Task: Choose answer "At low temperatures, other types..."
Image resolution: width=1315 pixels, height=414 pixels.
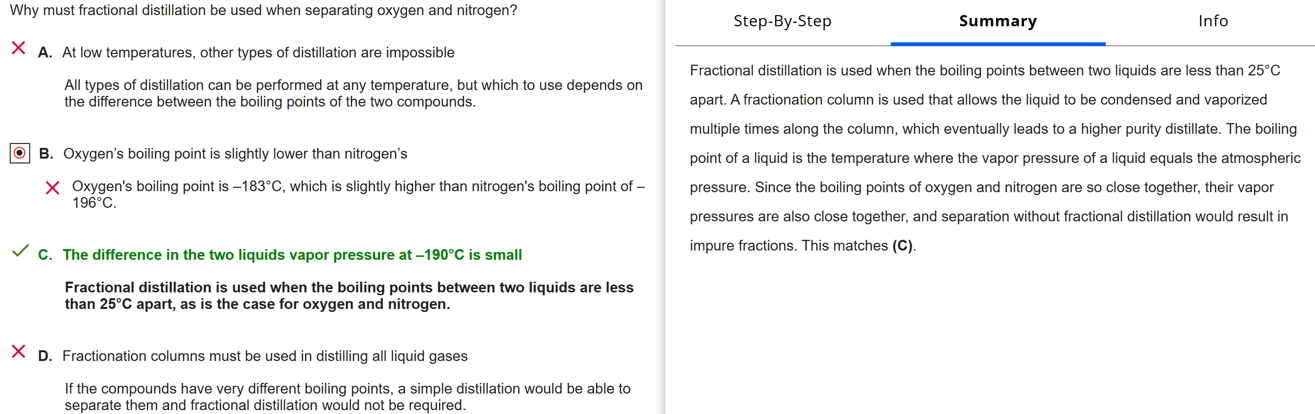Action: tap(258, 53)
